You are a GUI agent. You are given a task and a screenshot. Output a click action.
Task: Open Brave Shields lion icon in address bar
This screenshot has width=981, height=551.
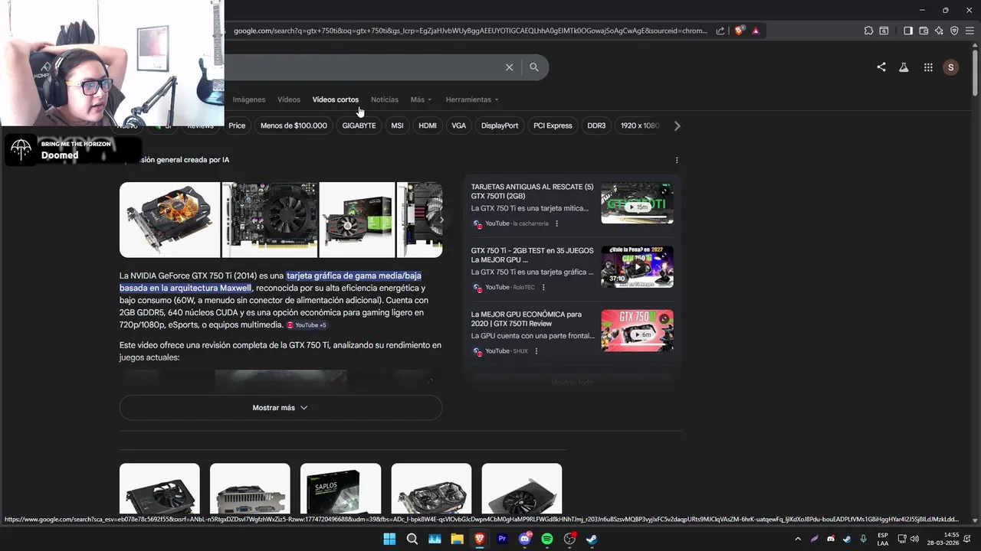point(739,31)
